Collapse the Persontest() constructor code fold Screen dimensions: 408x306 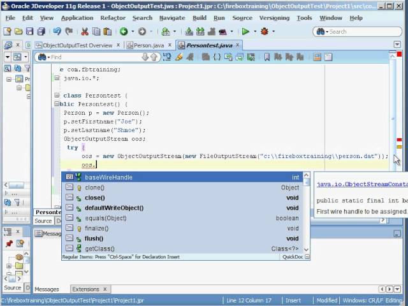click(x=57, y=104)
